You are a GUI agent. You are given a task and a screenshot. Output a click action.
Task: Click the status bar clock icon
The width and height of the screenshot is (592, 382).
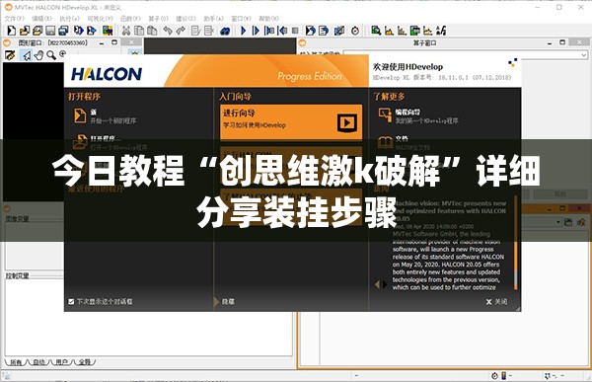point(495,375)
